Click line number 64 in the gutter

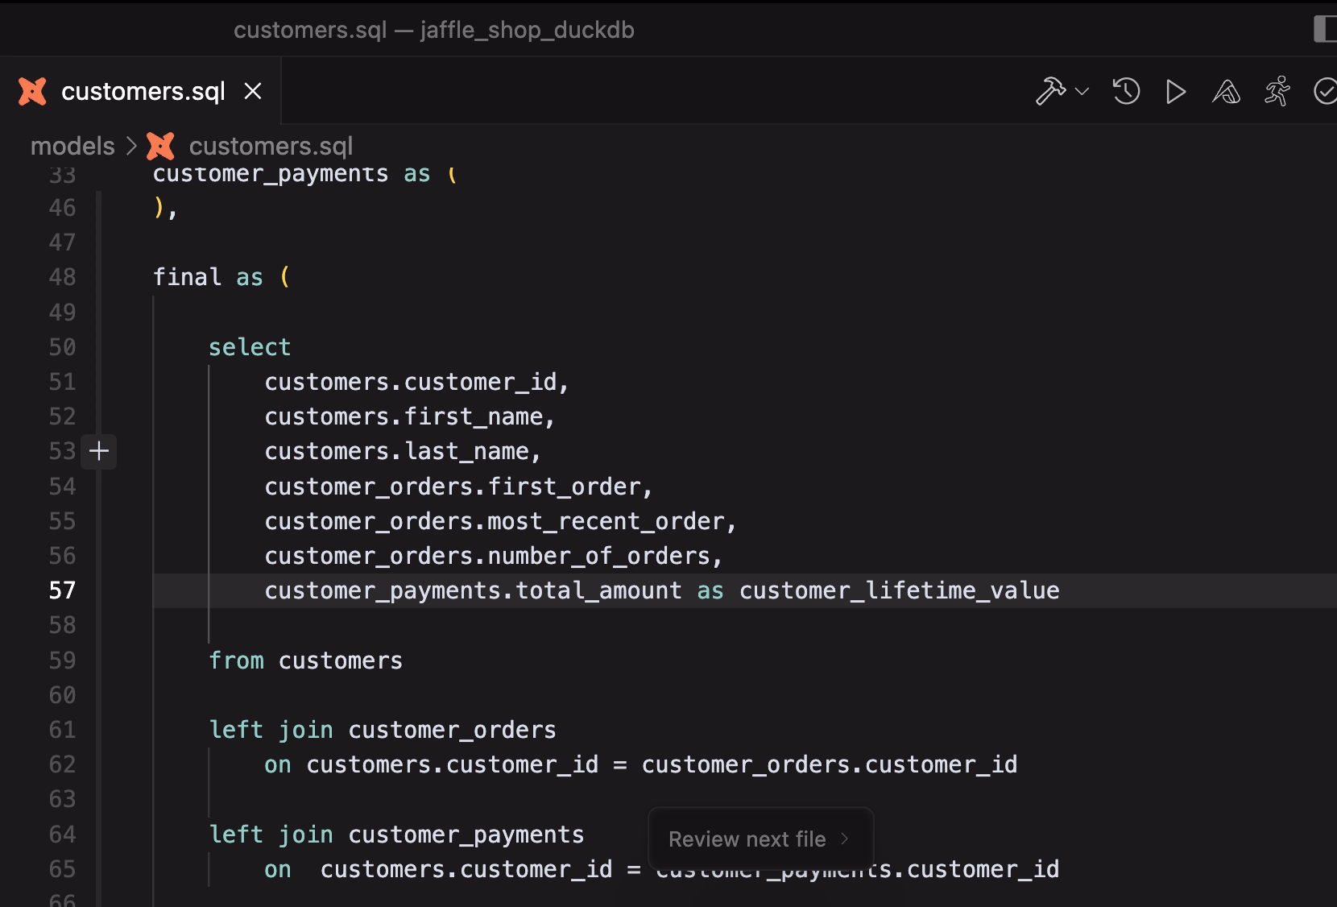(62, 835)
